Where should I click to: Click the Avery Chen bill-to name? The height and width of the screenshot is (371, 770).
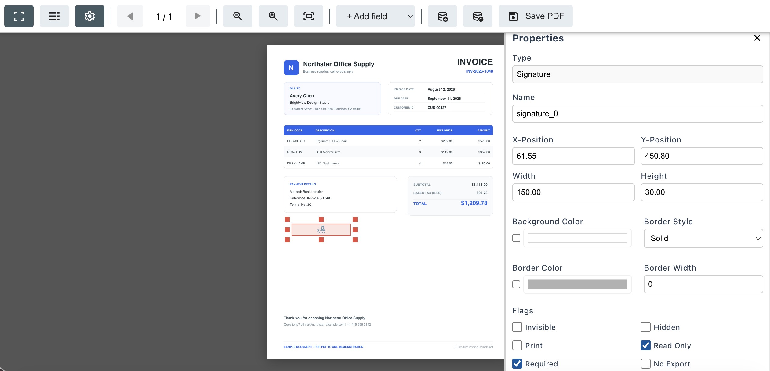(x=302, y=96)
